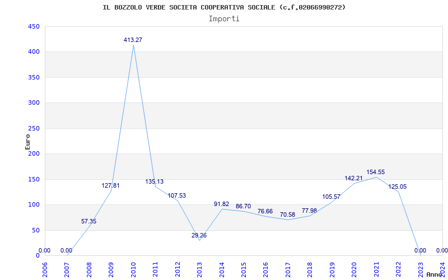This screenshot has height=280, width=448.
Task: Select the 107.53 data label
Action: (176, 195)
